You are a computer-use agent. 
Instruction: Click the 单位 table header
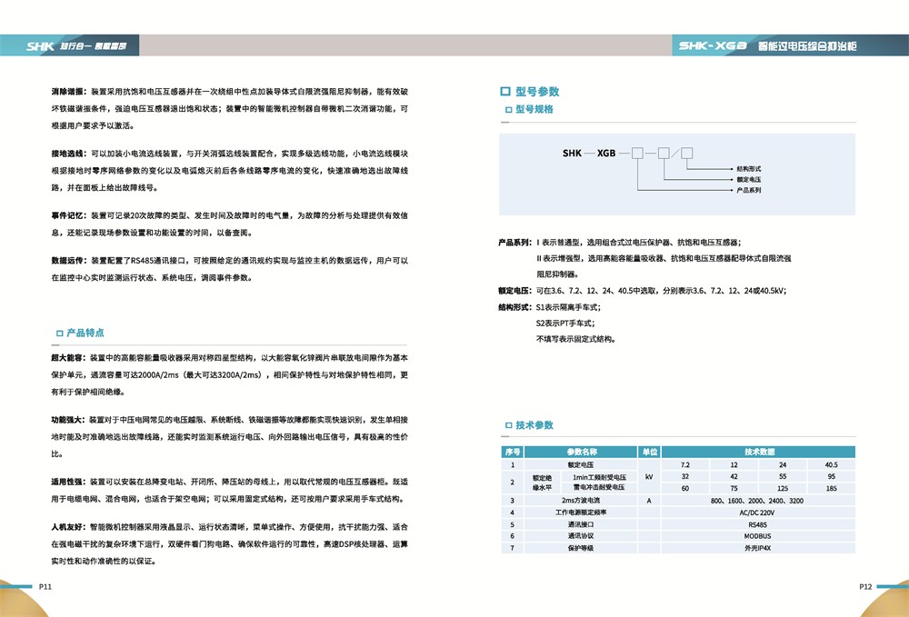tap(649, 452)
